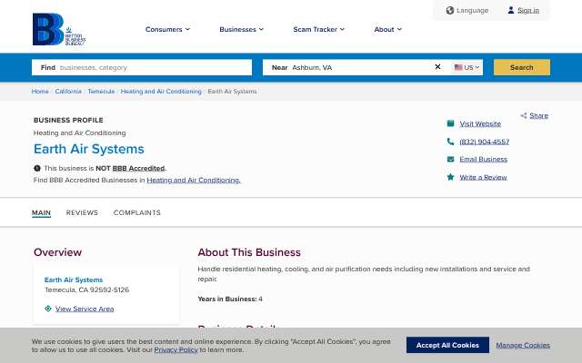This screenshot has width=582, height=363.
Task: Switch to the MAIN tab
Action: click(x=41, y=212)
